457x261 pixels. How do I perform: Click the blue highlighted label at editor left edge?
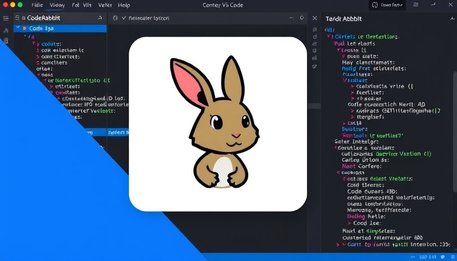[x=118, y=133]
